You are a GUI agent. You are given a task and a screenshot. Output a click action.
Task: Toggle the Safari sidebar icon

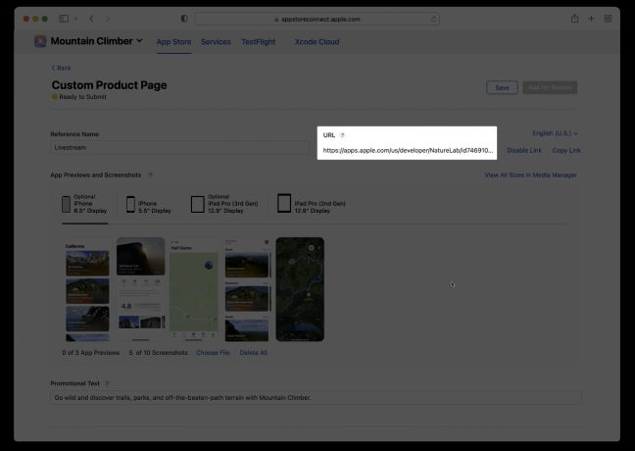64,19
